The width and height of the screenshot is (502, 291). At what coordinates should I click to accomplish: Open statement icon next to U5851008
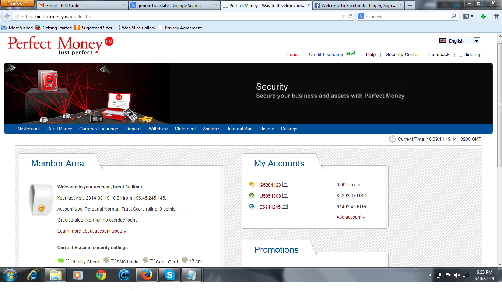coord(285,195)
